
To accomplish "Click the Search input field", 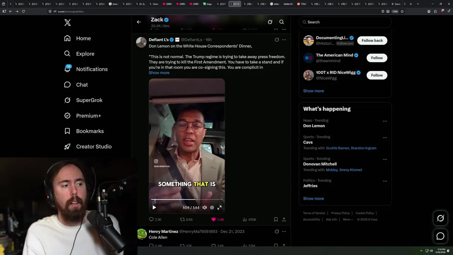I will (x=345, y=22).
